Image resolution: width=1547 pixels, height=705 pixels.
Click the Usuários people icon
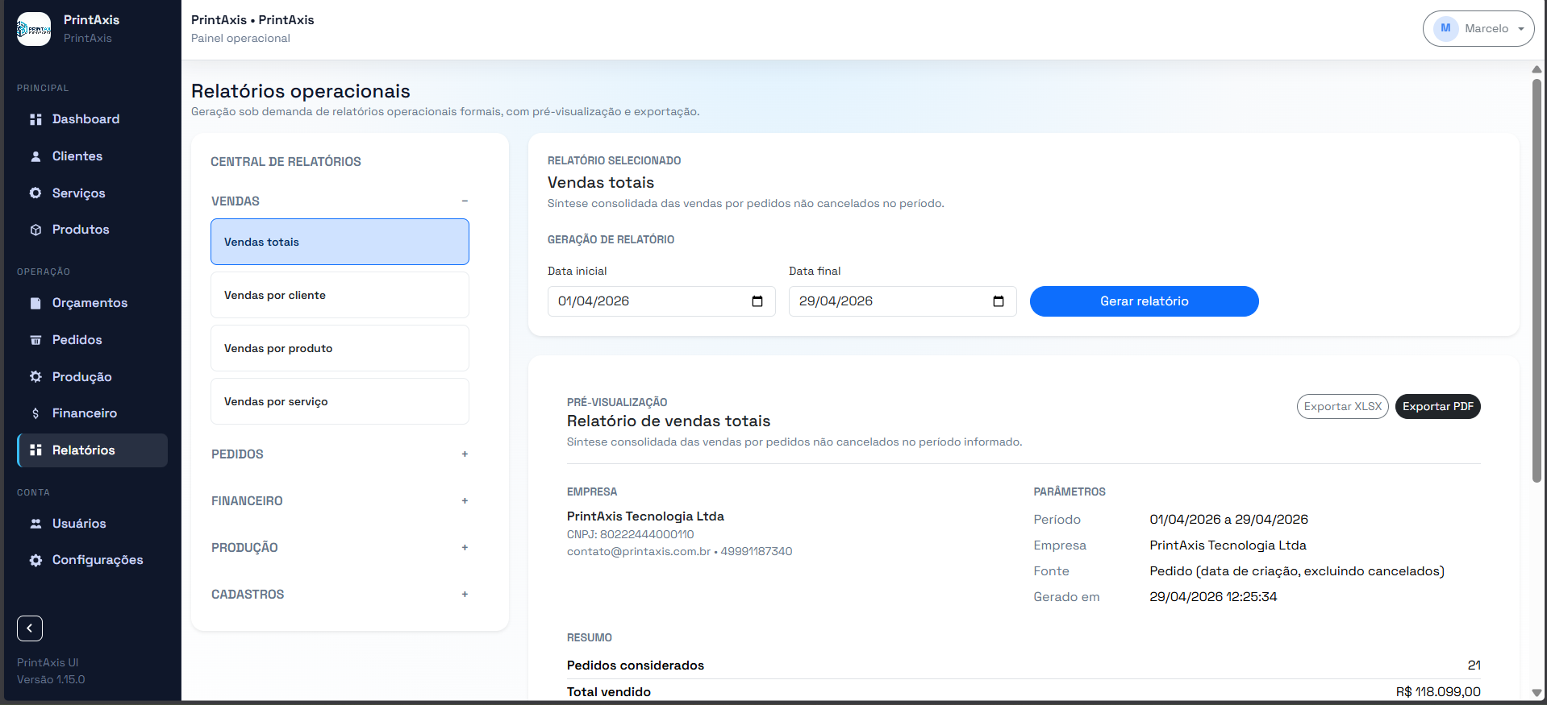click(x=35, y=524)
